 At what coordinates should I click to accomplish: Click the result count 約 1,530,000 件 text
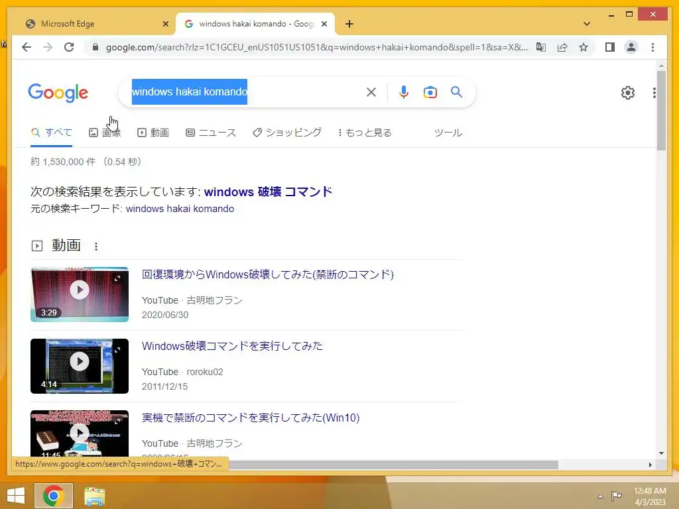[63, 162]
